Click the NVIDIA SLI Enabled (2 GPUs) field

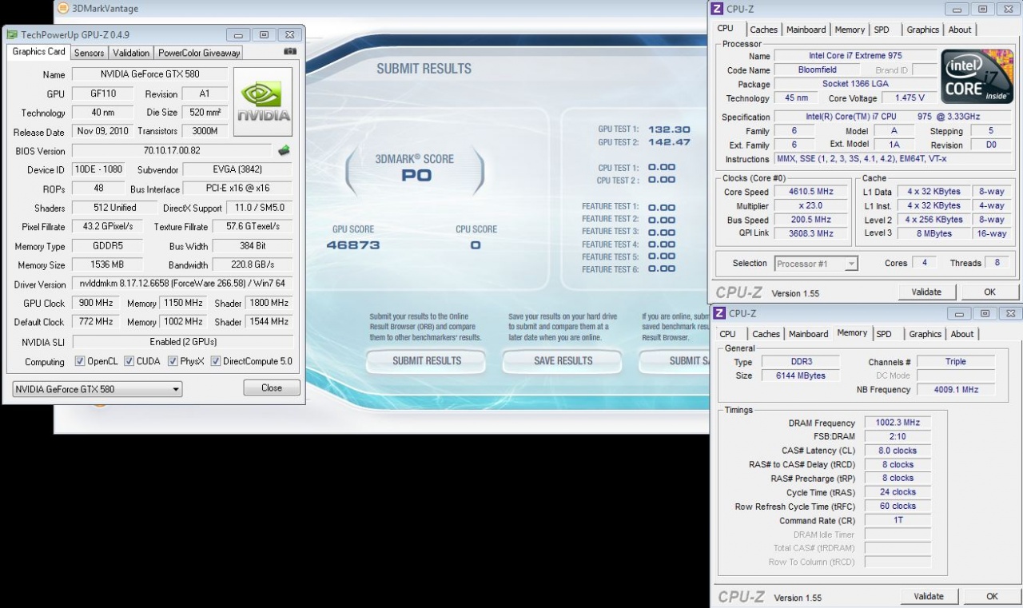[182, 341]
